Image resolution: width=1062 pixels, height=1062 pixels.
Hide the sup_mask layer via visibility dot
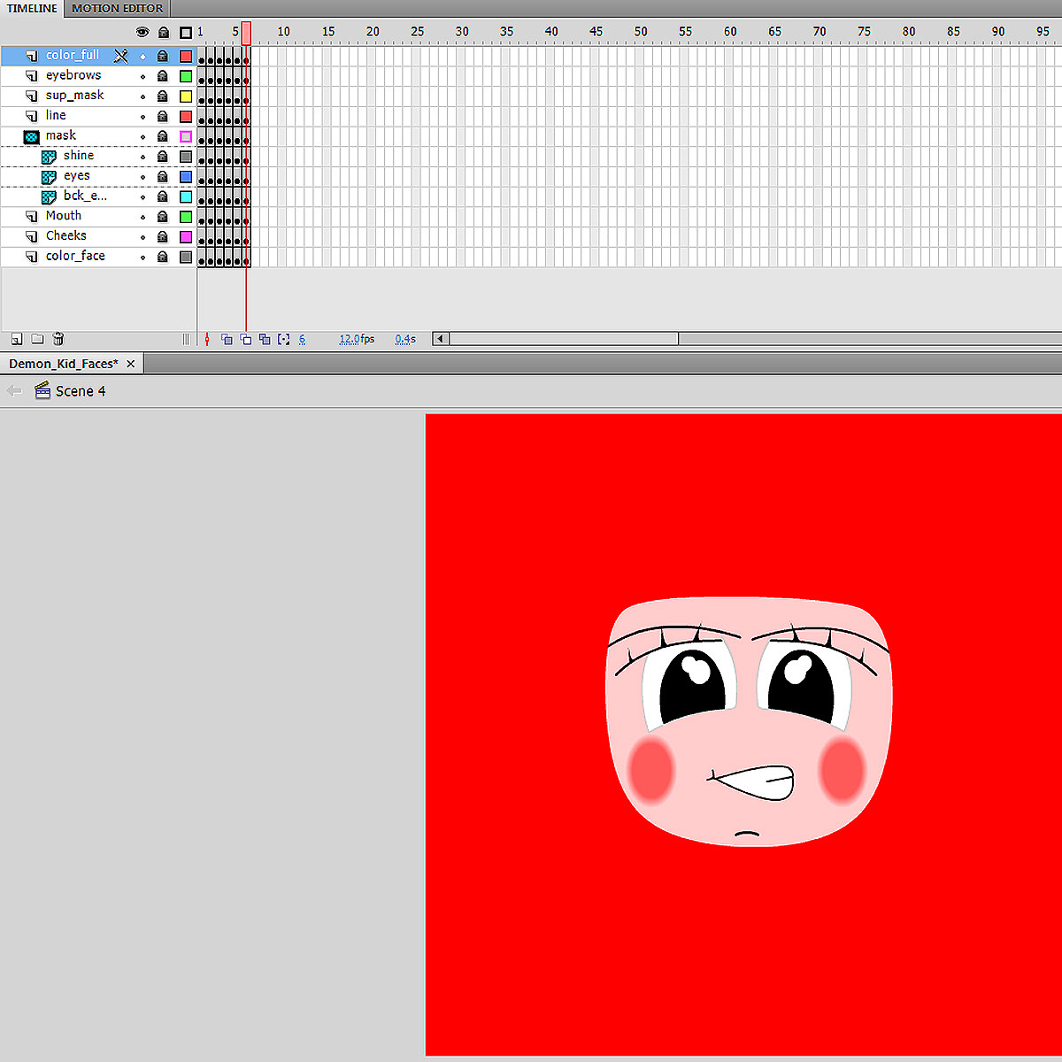point(142,96)
